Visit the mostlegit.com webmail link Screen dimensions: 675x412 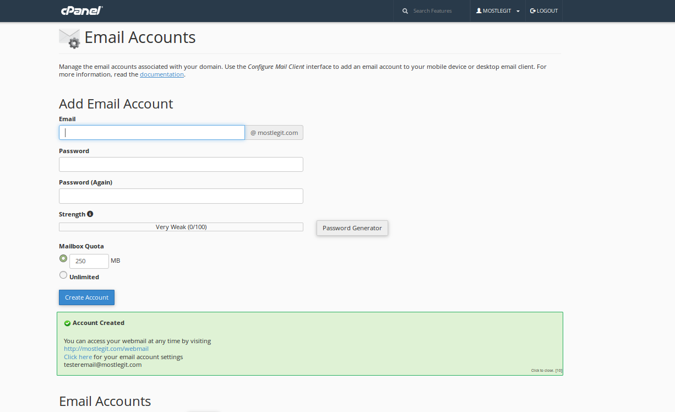click(106, 349)
